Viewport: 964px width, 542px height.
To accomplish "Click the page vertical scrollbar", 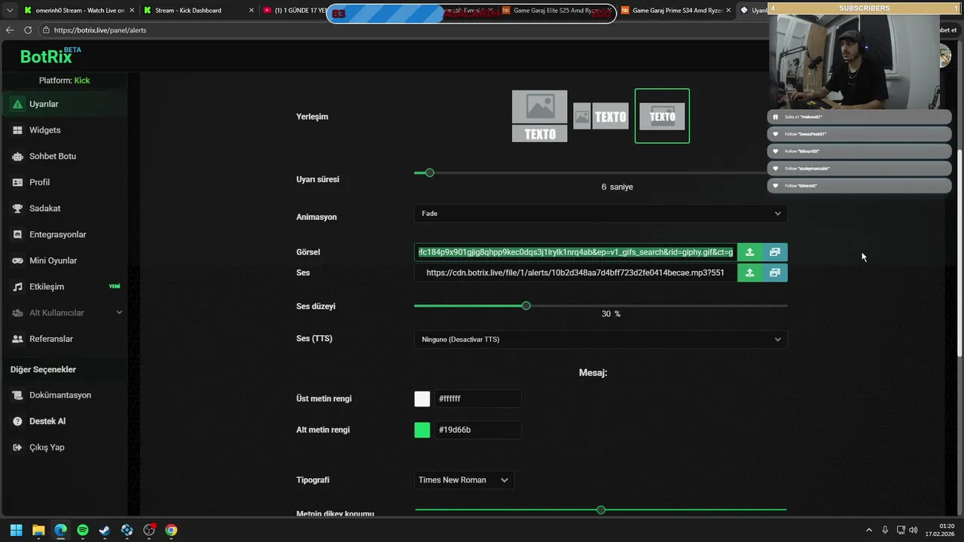I will 959,252.
